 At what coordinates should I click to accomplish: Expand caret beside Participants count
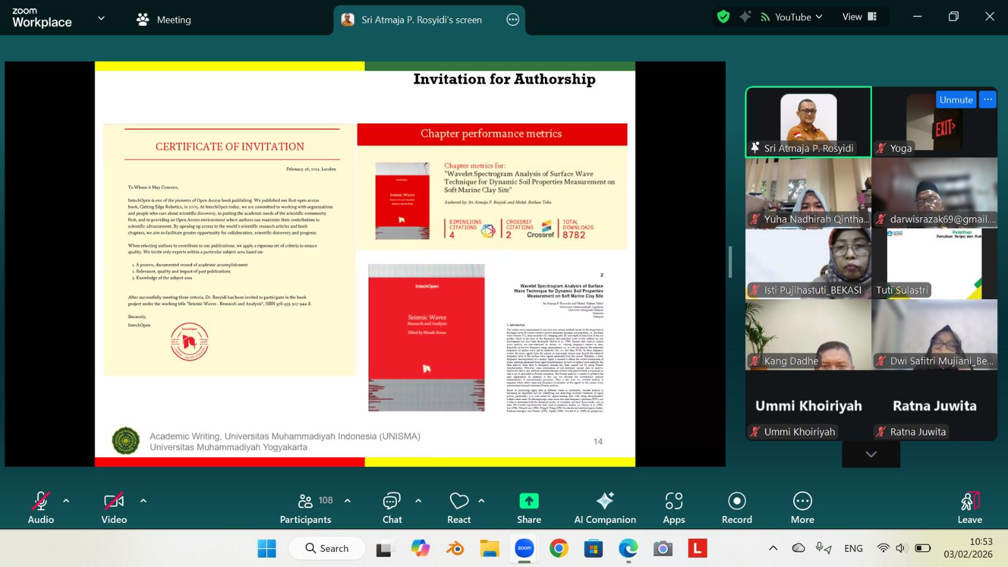(347, 501)
